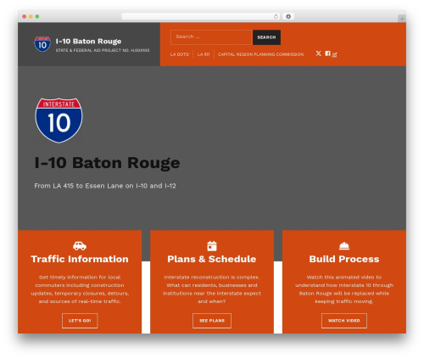Open the LA DOTD menu link
Viewport: 424px width, 359px height.
point(180,54)
